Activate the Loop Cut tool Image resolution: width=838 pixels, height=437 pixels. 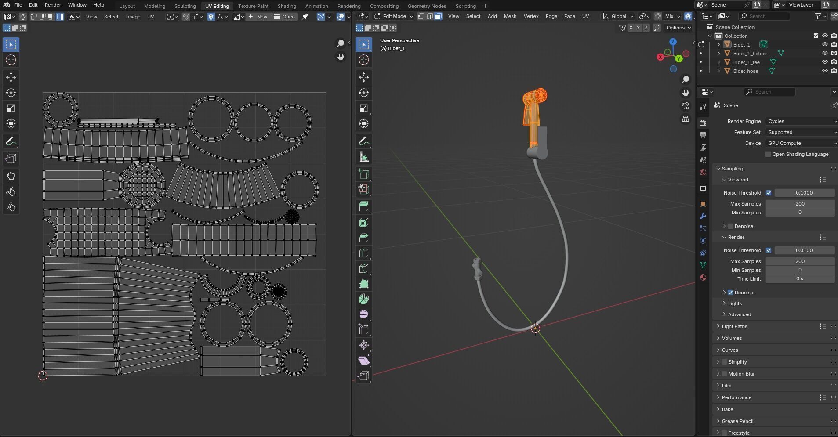[364, 253]
